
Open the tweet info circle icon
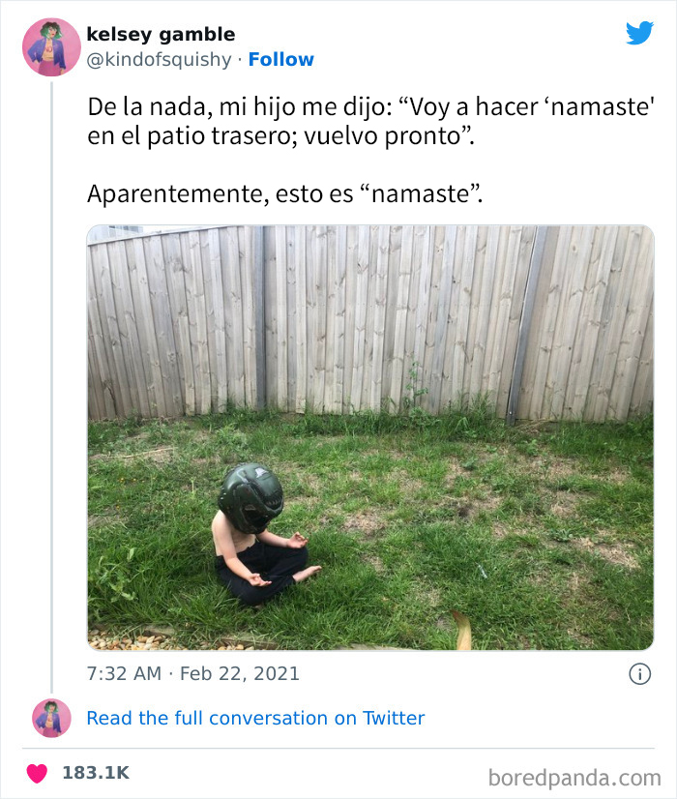[640, 674]
